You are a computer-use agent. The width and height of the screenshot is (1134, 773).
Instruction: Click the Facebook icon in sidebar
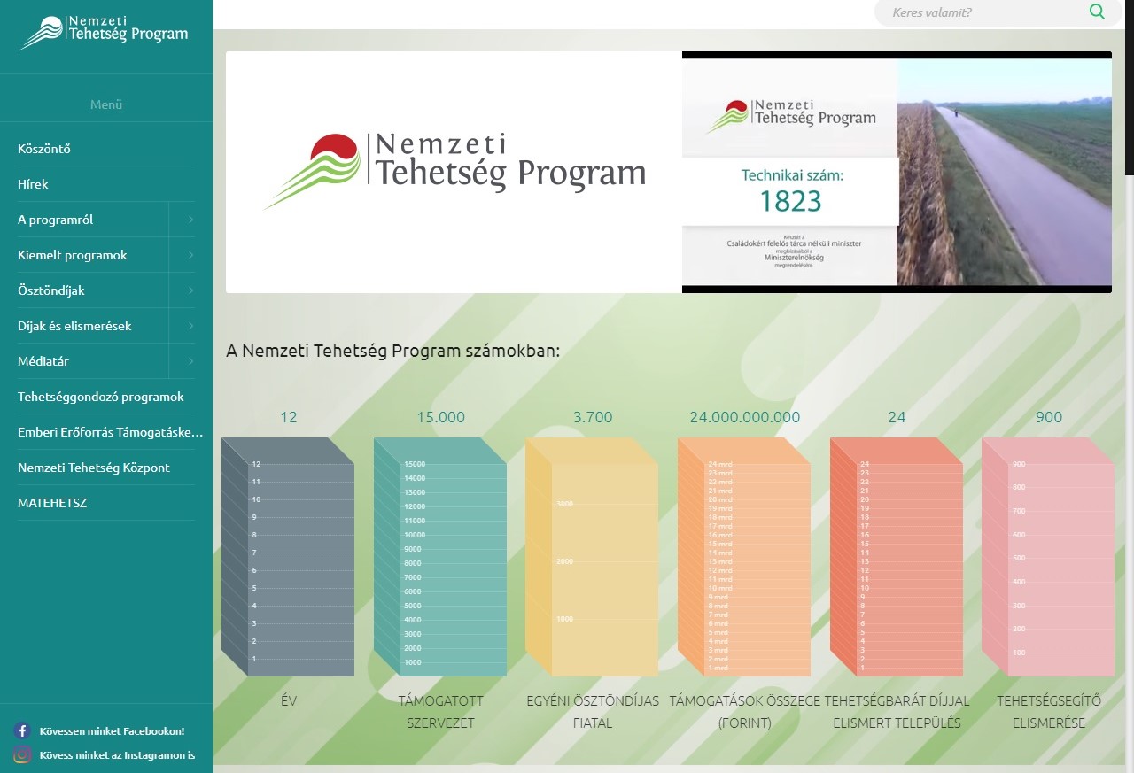click(23, 731)
